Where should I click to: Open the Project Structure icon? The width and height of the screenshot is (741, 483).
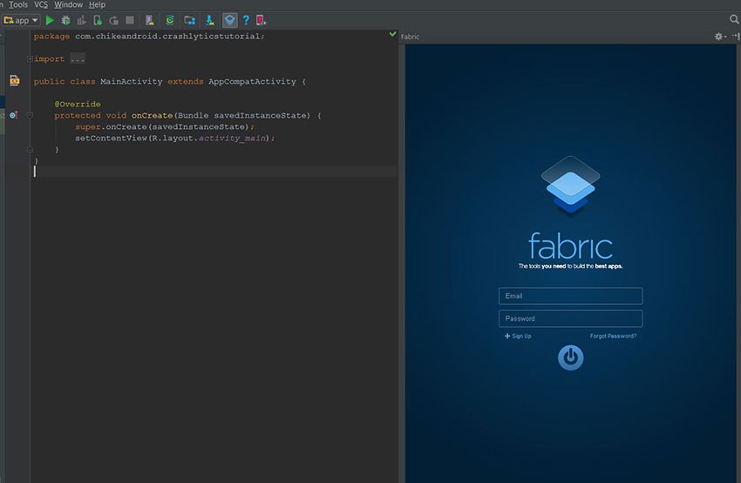[x=189, y=20]
